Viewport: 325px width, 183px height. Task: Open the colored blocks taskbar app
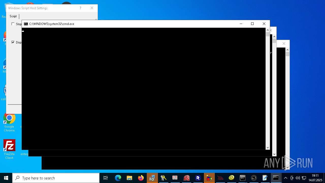tap(209, 178)
